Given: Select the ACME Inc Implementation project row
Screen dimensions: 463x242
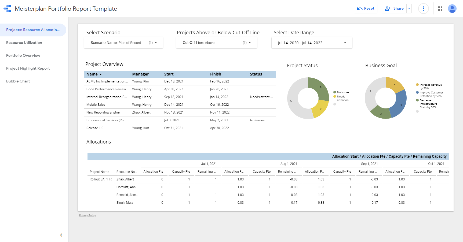Looking at the screenshot, I should pos(107,81).
